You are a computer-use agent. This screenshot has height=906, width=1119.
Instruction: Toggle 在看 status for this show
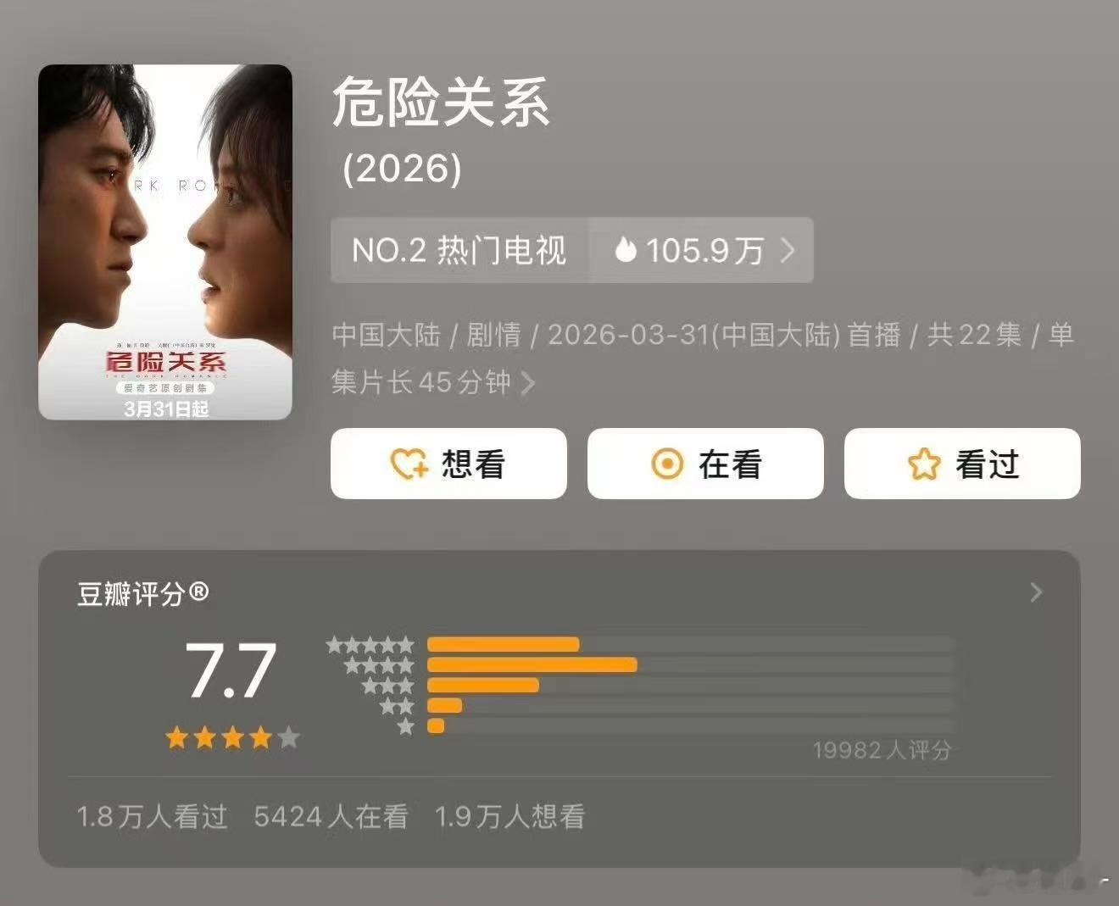704,464
